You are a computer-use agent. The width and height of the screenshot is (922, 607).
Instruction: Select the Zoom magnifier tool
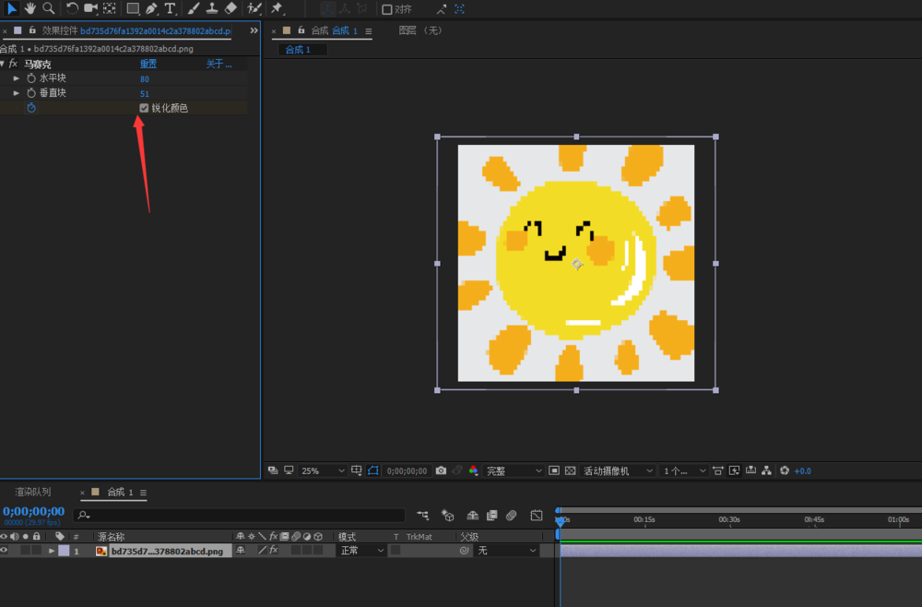[x=48, y=8]
